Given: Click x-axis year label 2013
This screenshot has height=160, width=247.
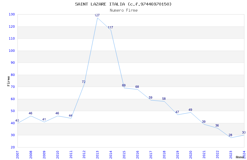Looking at the screenshot, I should (x=98, y=155).
